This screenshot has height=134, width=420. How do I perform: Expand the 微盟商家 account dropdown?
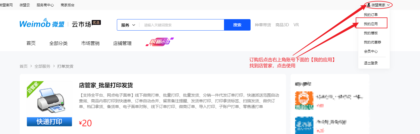tap(379, 5)
